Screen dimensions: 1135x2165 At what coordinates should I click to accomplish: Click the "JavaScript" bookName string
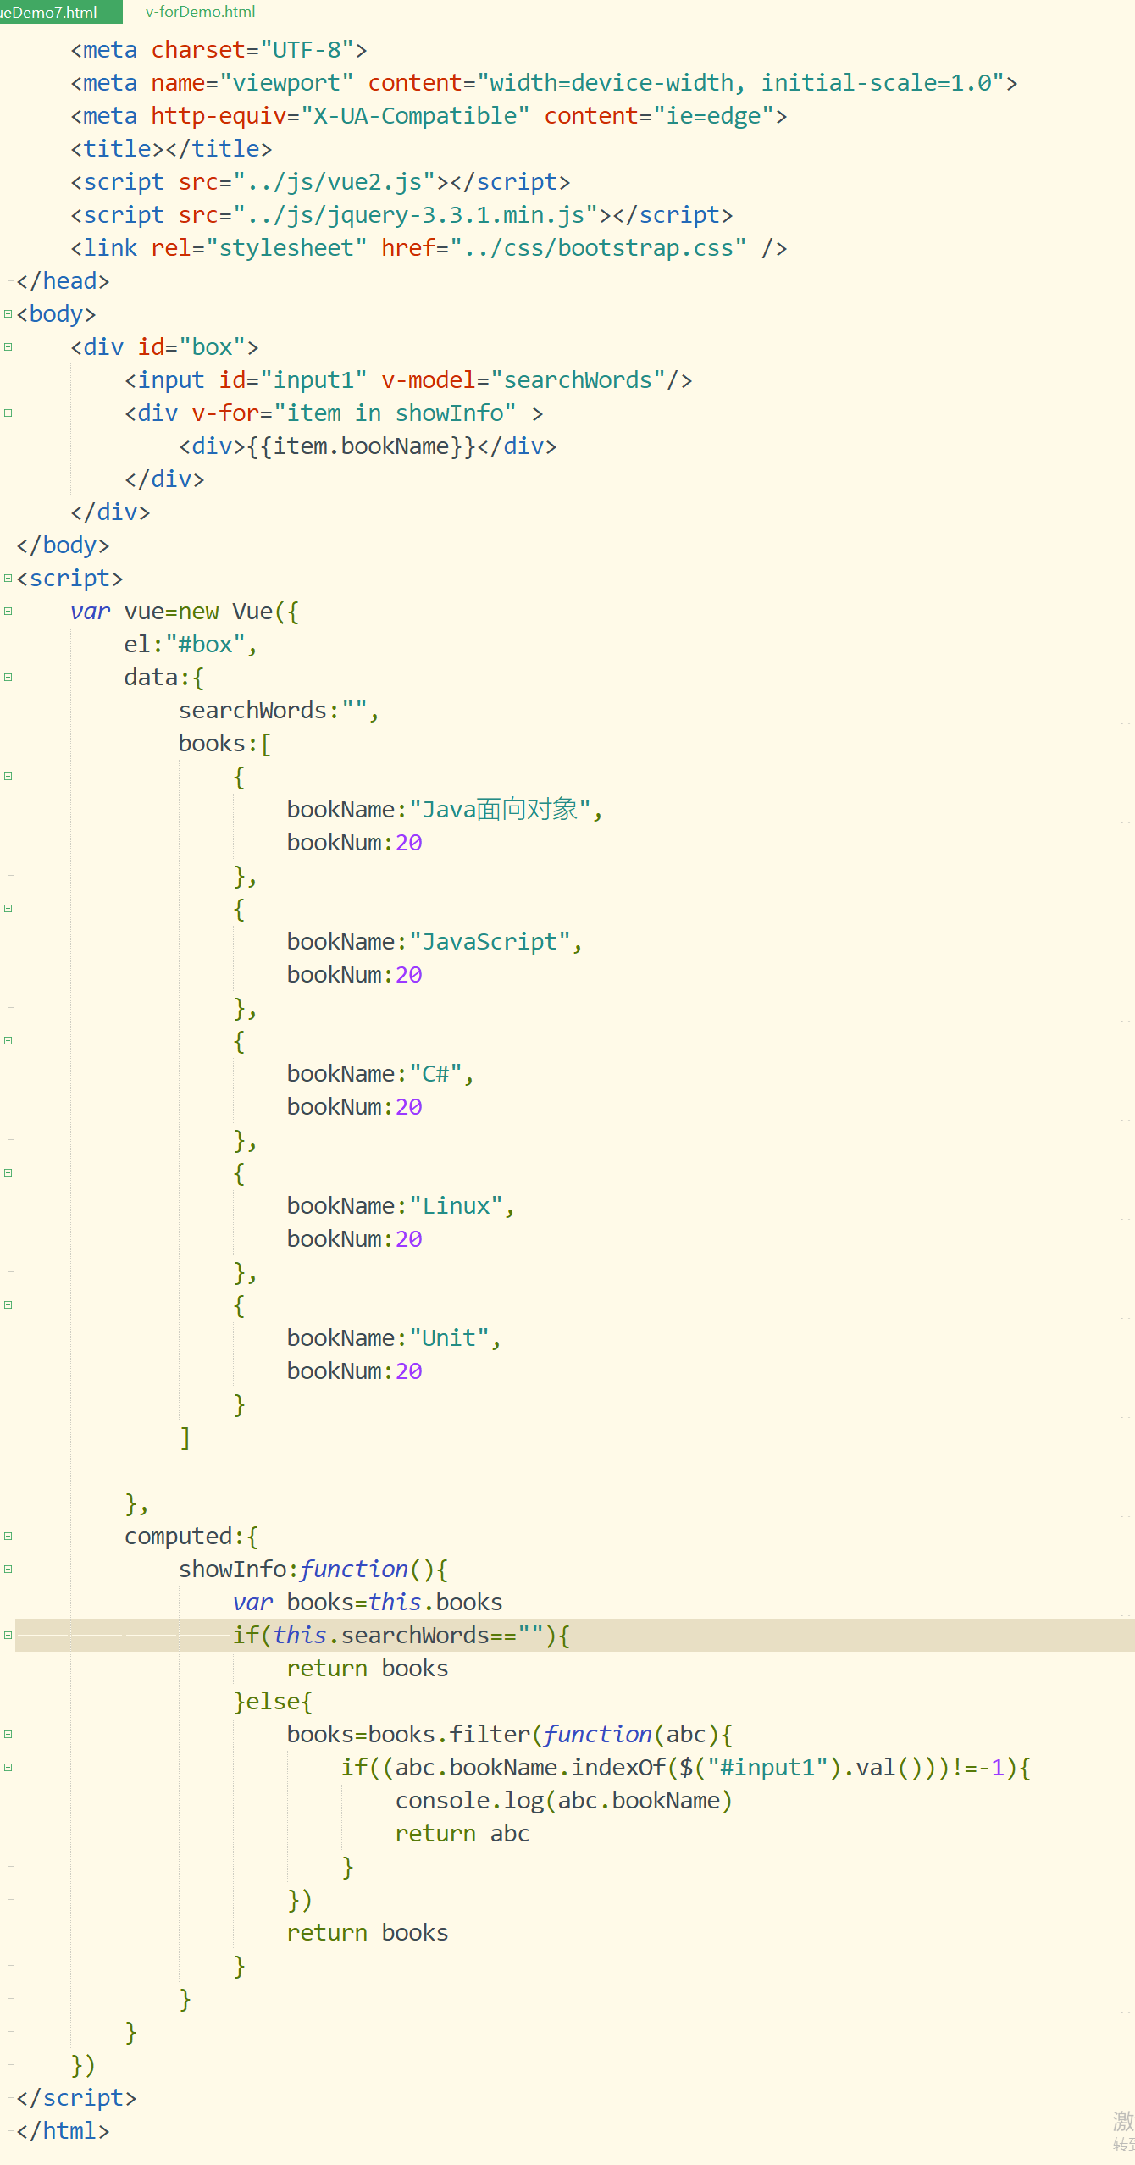[490, 941]
